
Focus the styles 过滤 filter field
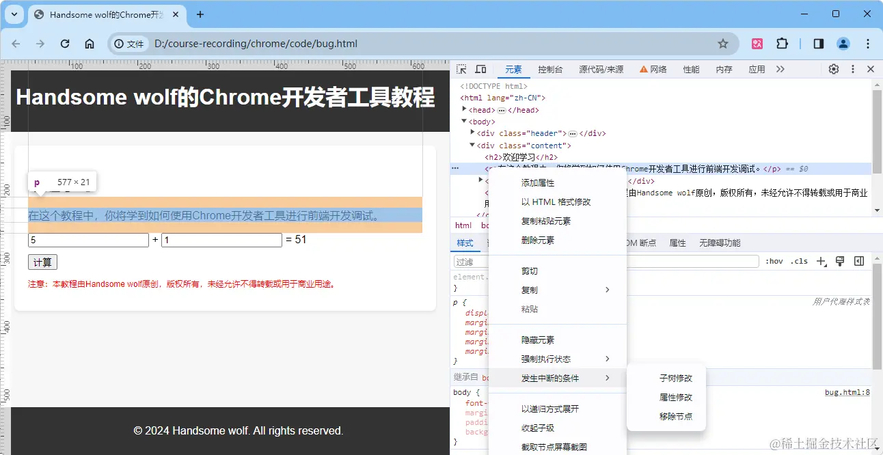point(606,262)
